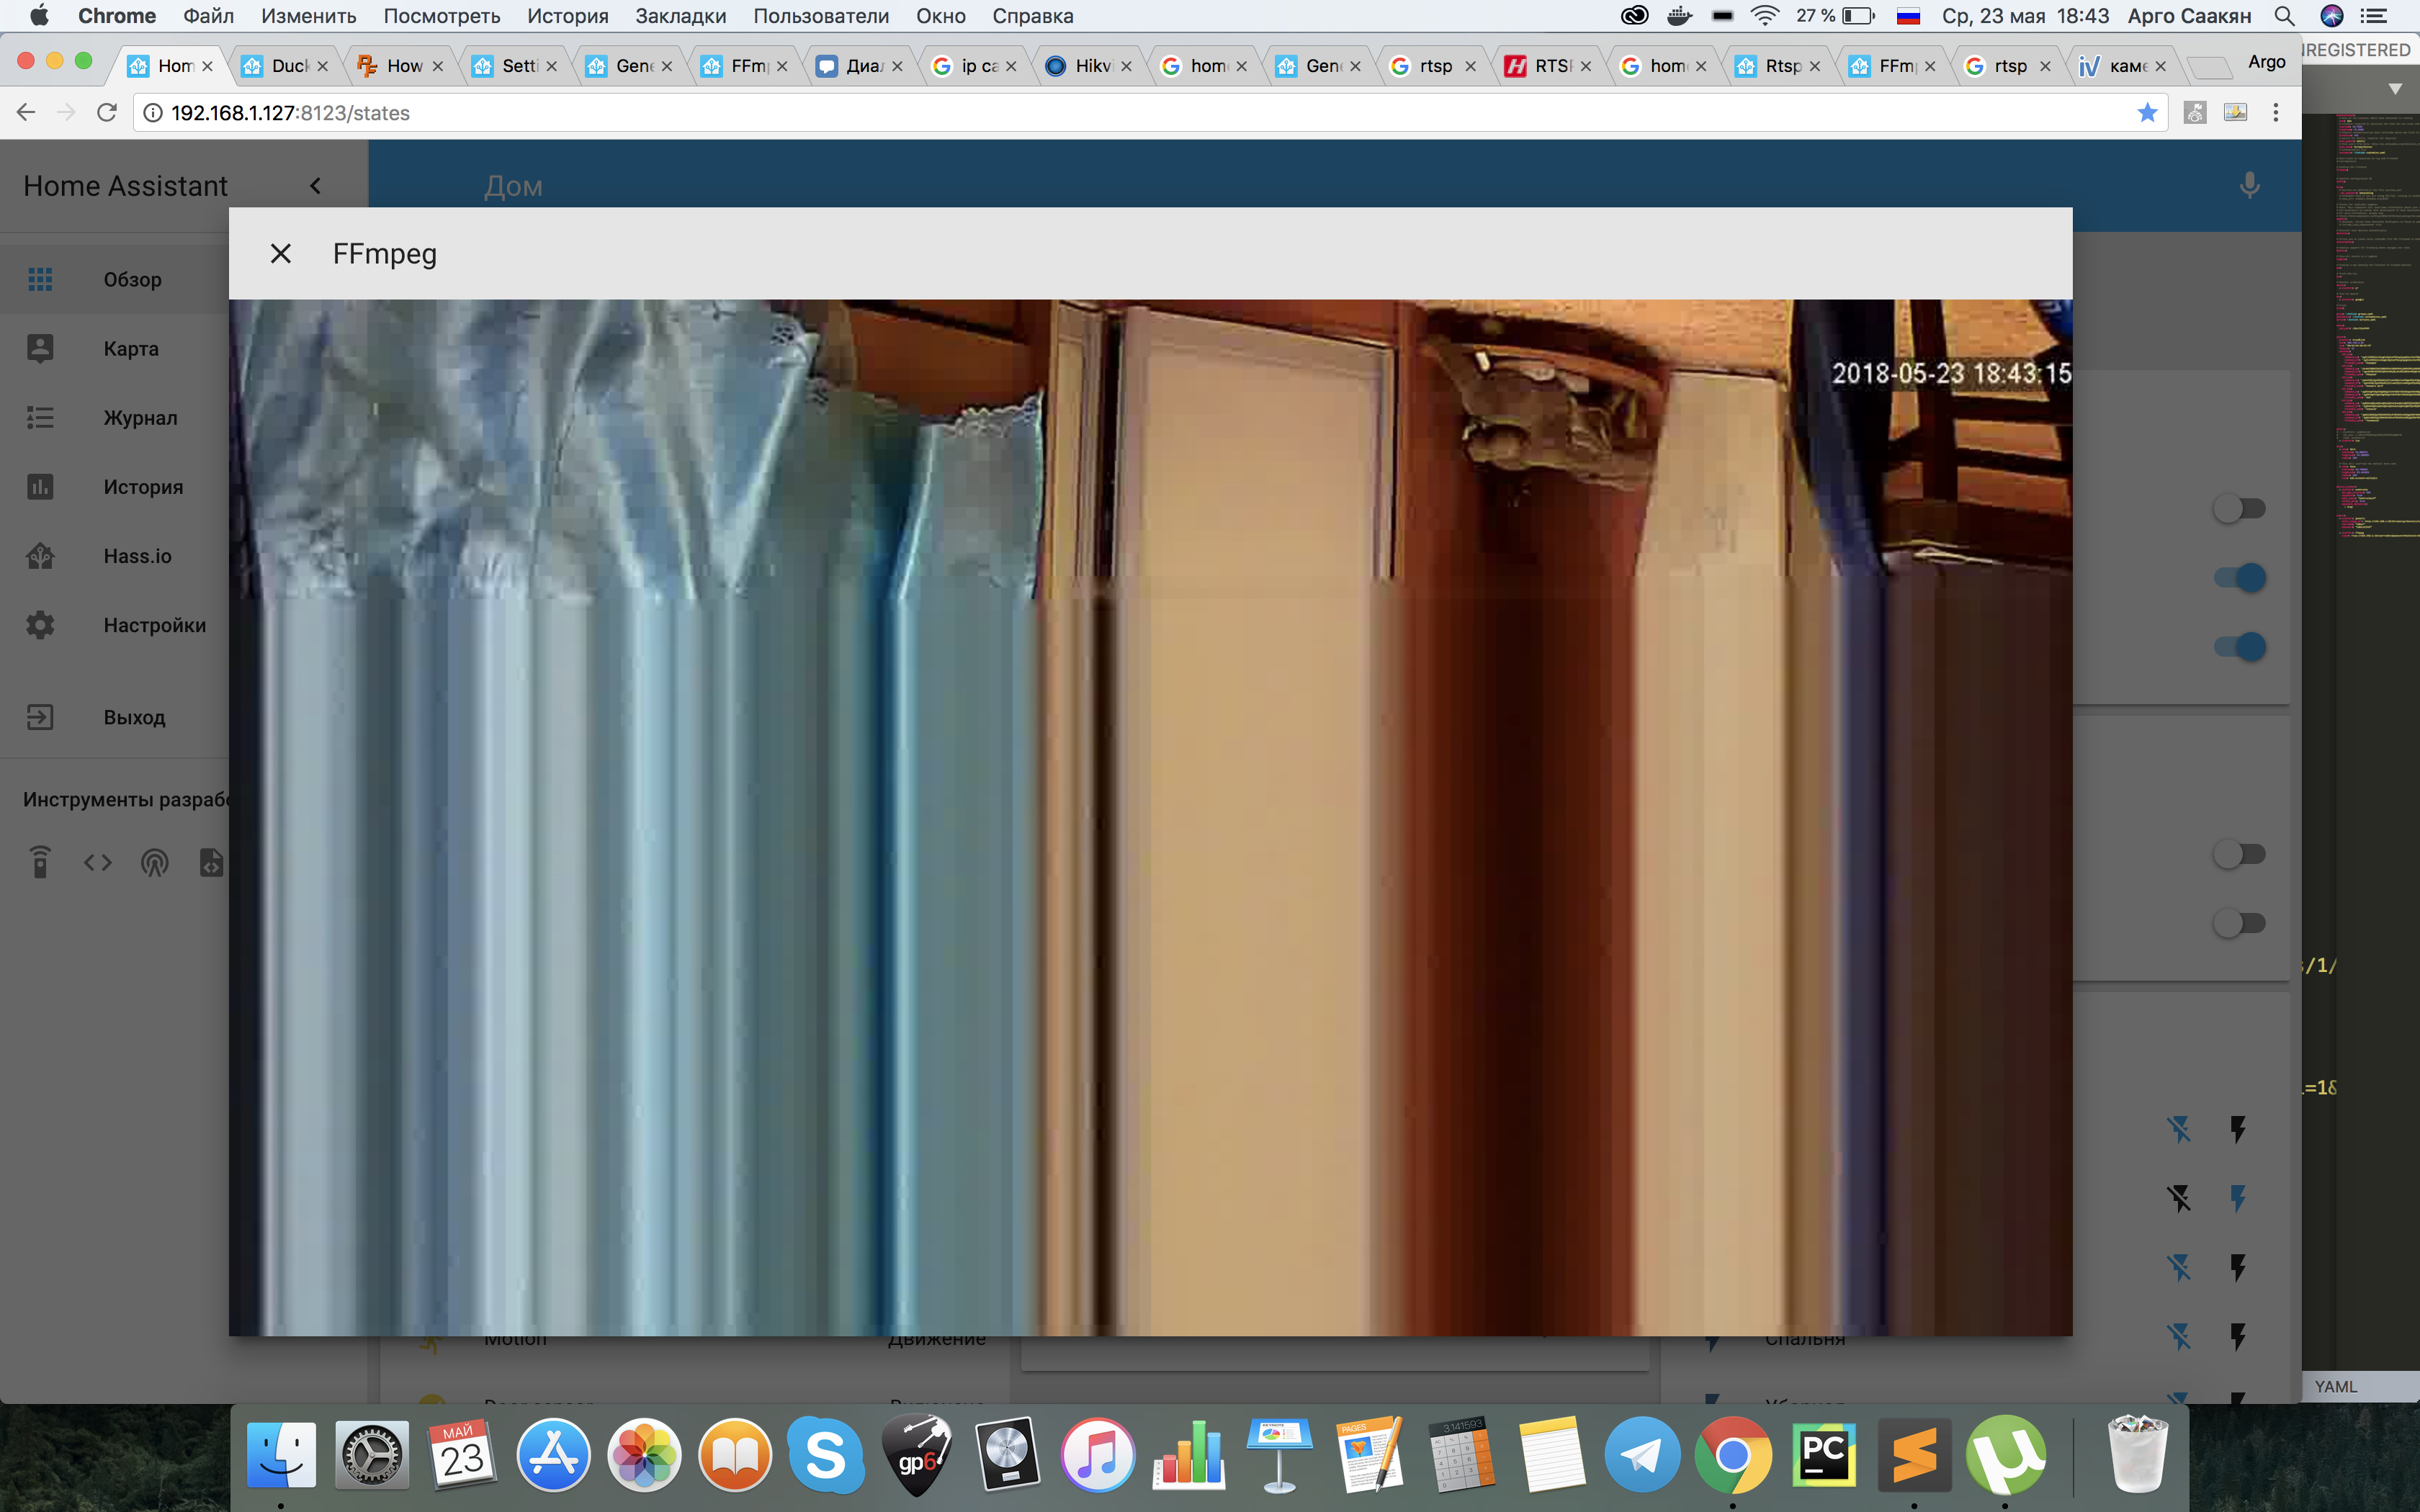Open the Карта map icon
The height and width of the screenshot is (1512, 2420).
pyautogui.click(x=40, y=348)
